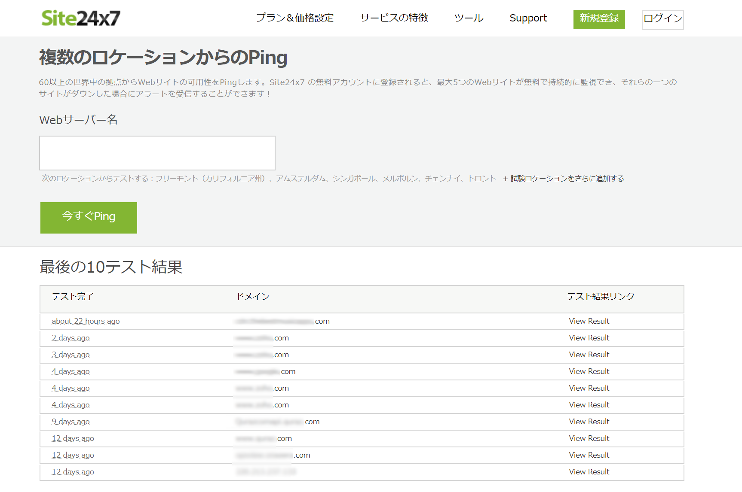Open View Result for 3 days ago
742x492 pixels.
[x=589, y=355]
